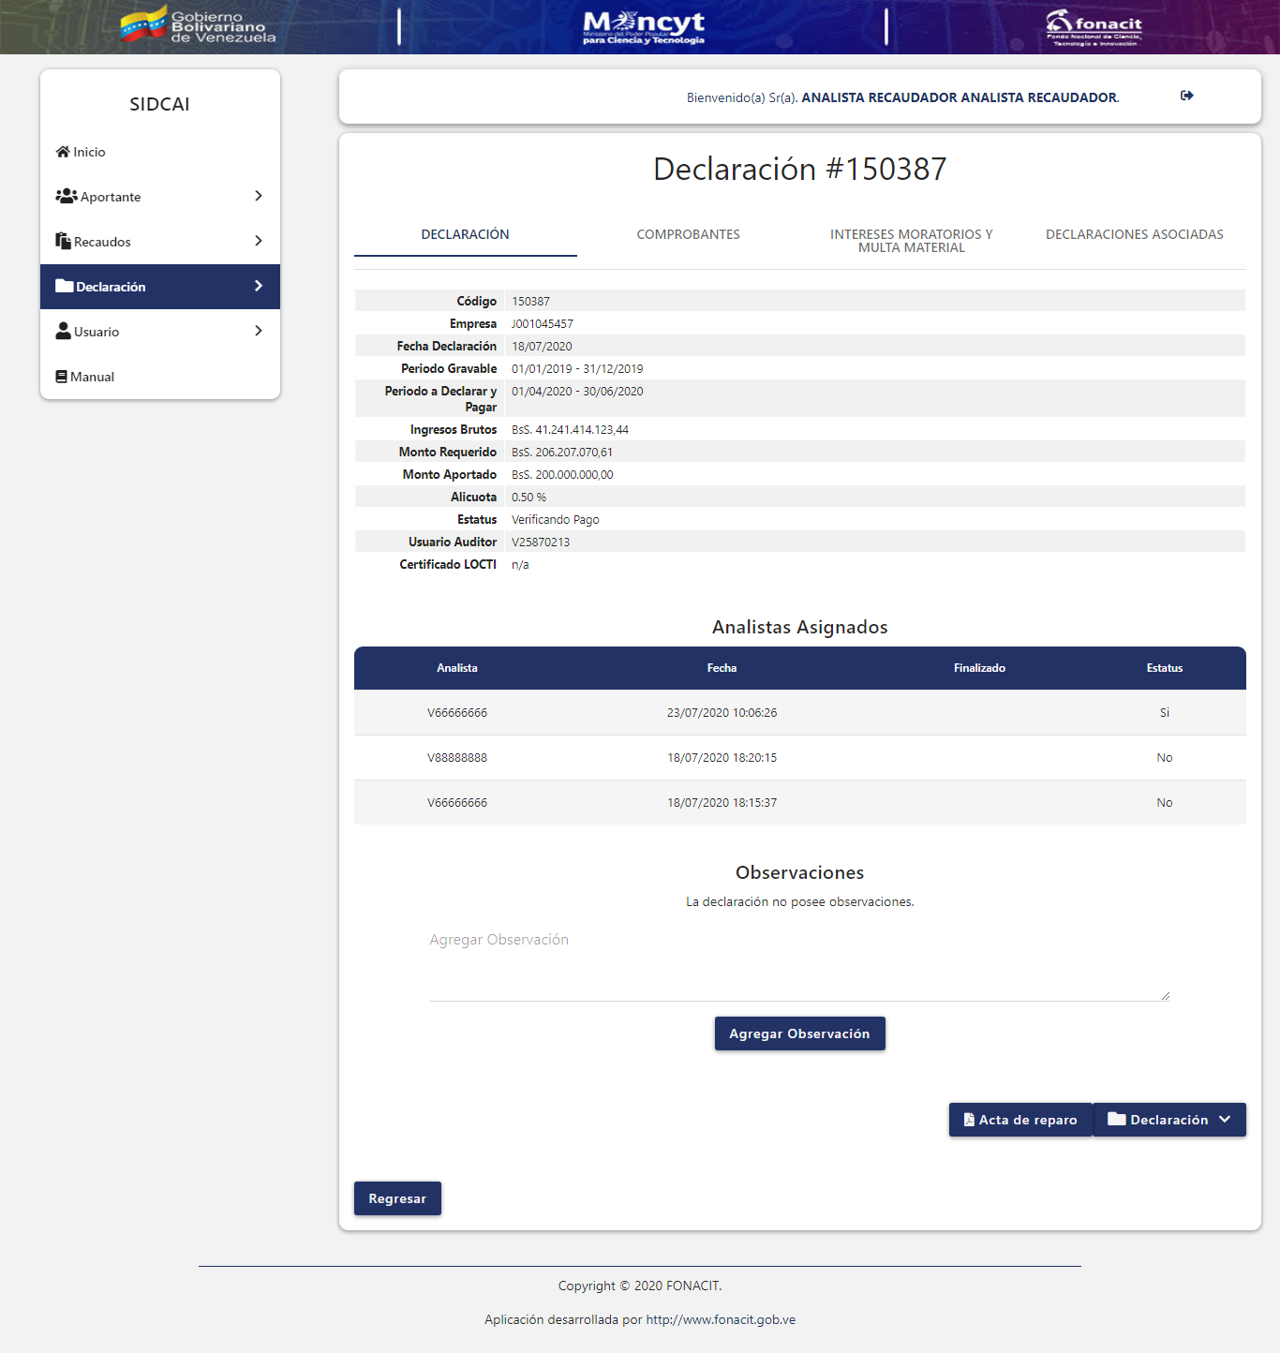Expand the Recaudos submenu chevron

pyautogui.click(x=259, y=241)
